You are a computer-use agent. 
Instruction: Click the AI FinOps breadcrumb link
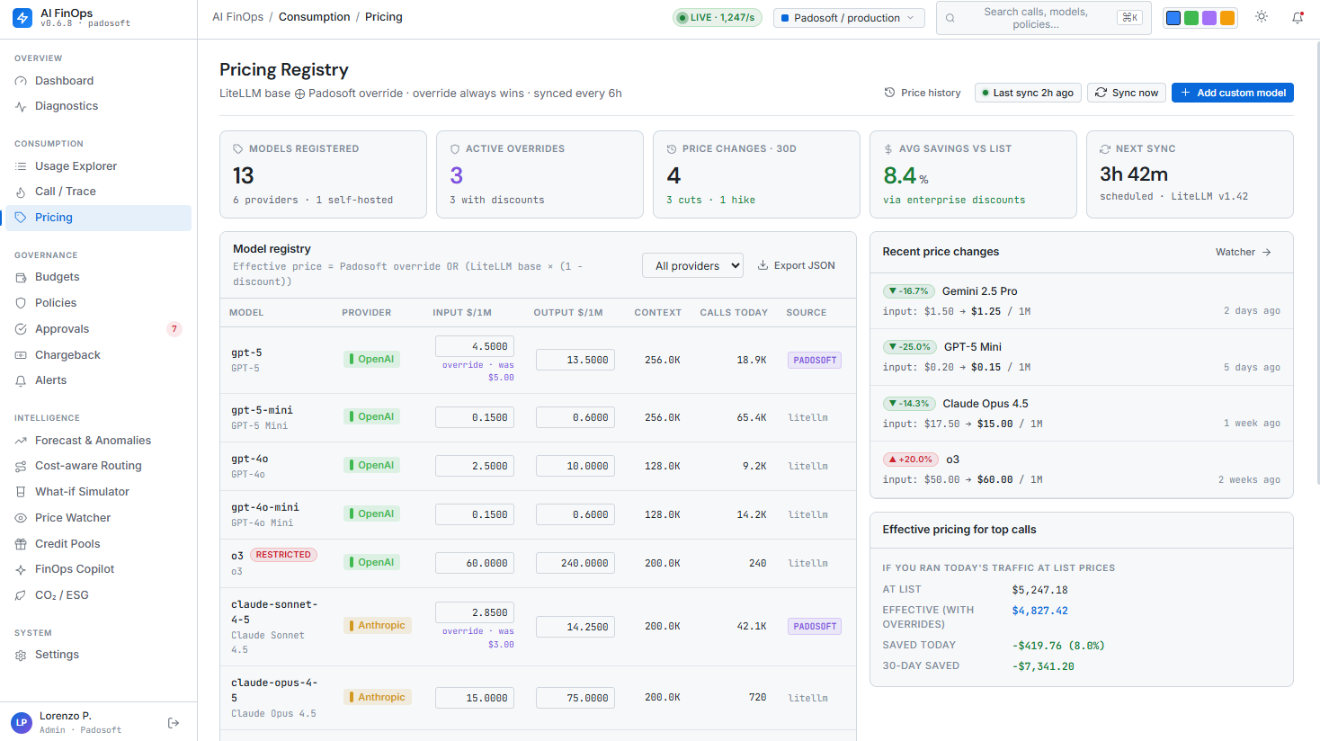237,17
